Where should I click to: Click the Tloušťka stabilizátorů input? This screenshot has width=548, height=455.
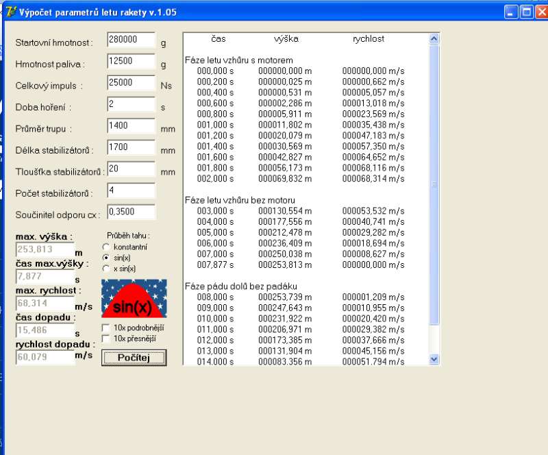(x=131, y=169)
